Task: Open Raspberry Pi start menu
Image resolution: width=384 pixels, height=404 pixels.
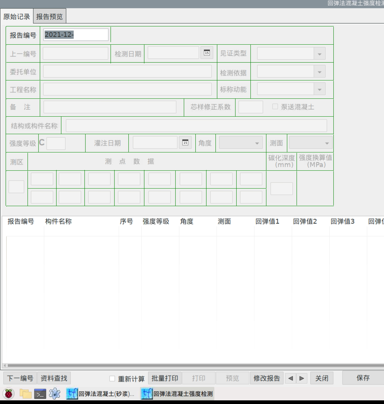Action: (x=9, y=394)
